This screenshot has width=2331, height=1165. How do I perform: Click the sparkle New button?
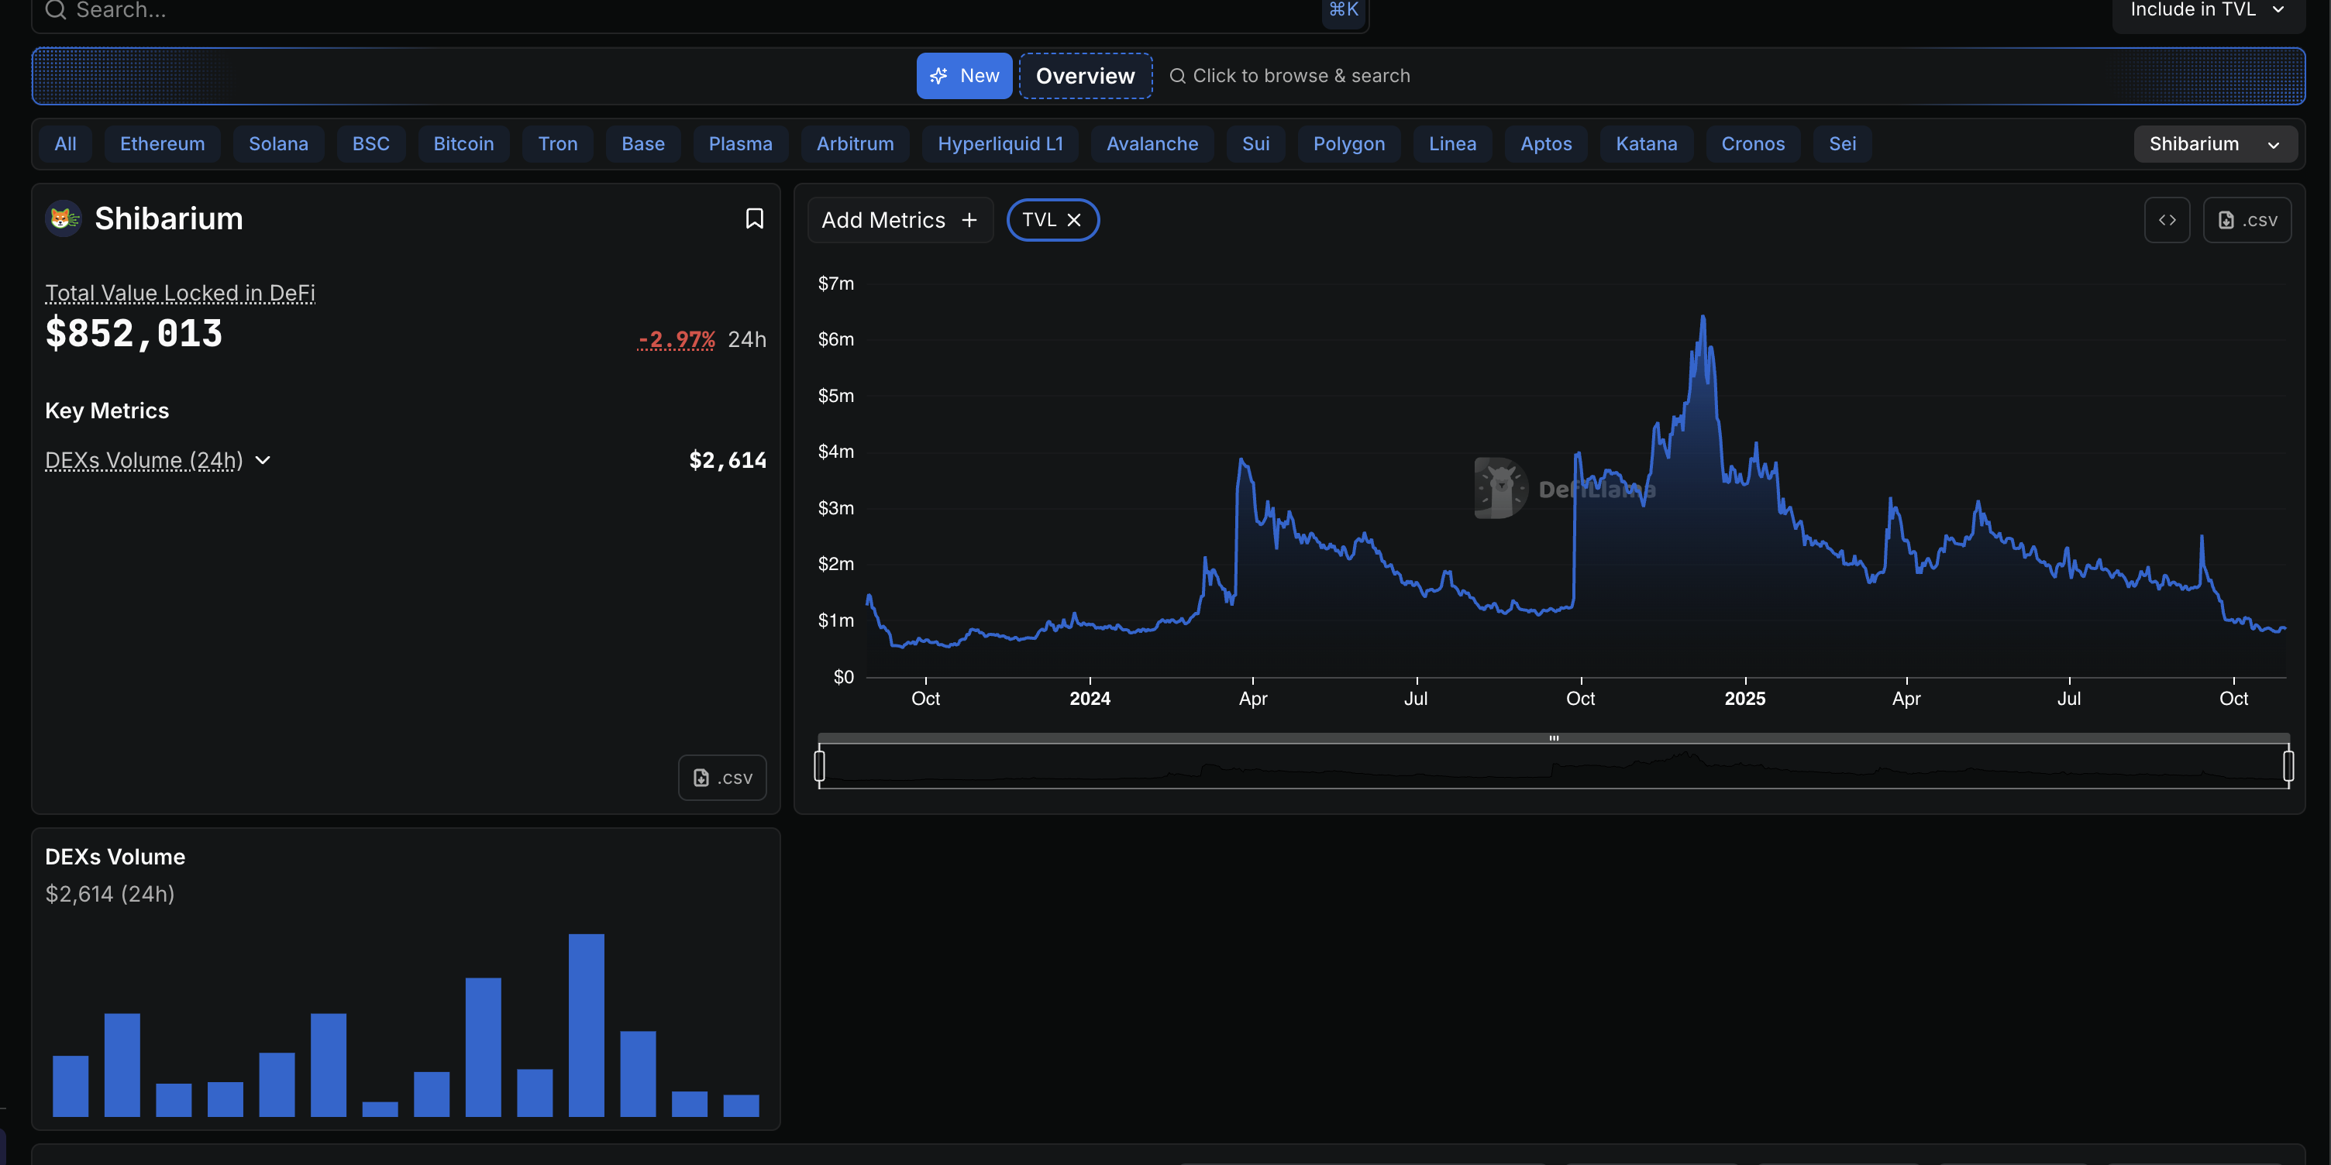[x=964, y=76]
